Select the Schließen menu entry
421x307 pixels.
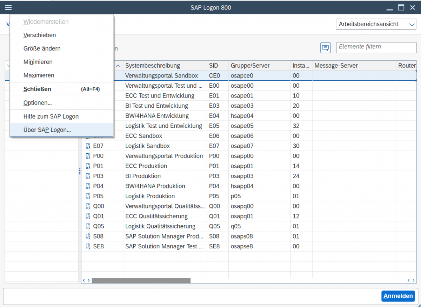pyautogui.click(x=37, y=89)
